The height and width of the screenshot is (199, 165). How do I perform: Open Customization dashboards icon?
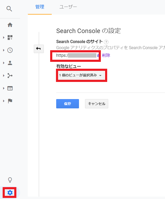click(x=10, y=38)
